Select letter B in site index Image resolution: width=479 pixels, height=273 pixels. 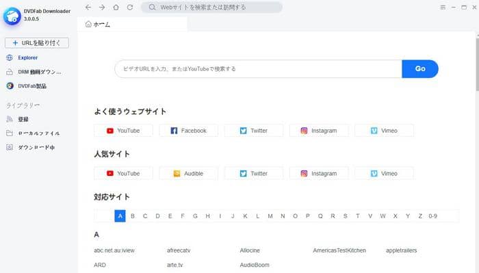(133, 216)
